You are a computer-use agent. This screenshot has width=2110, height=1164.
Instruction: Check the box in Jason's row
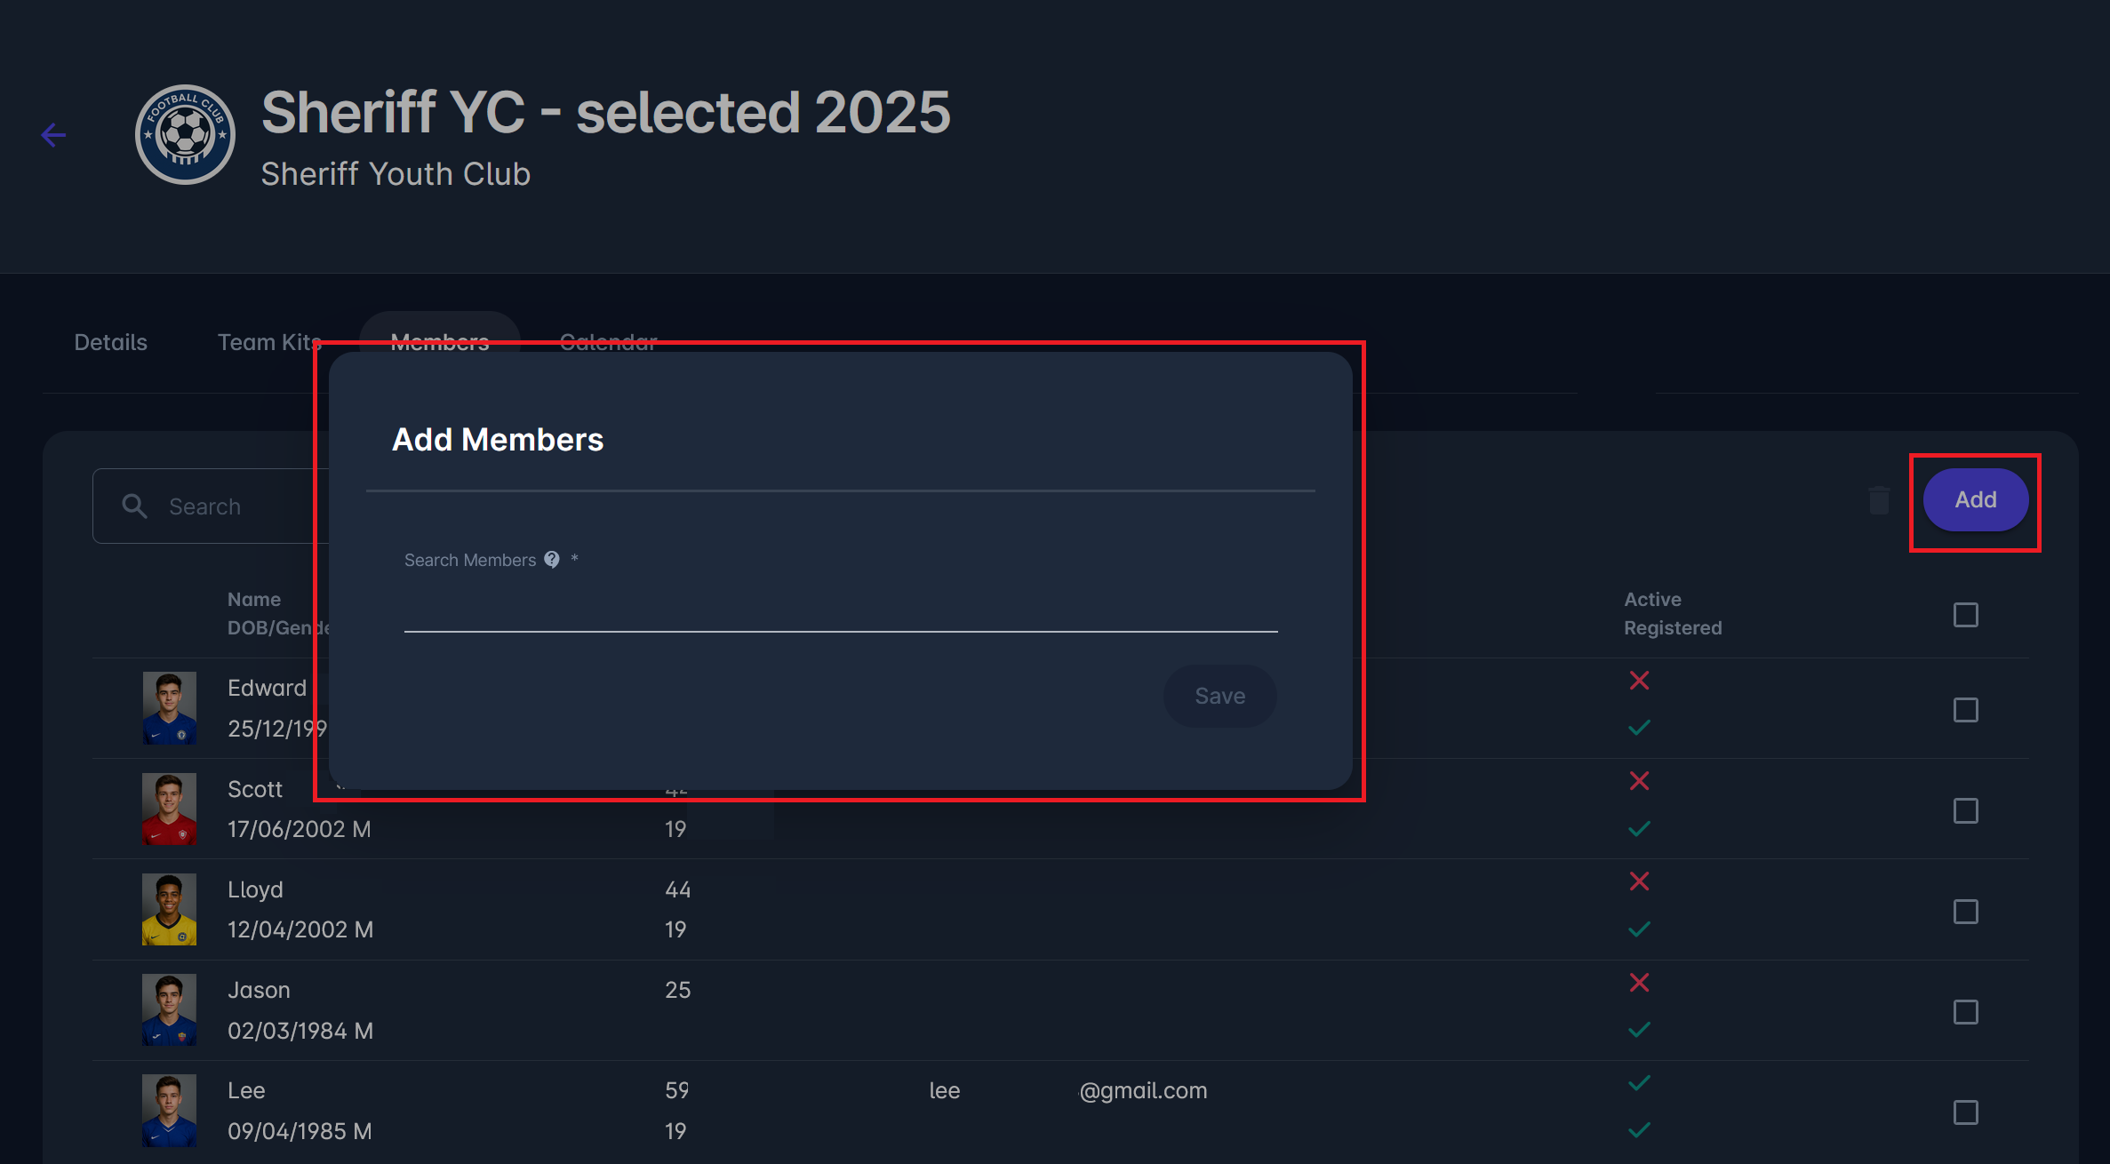click(1965, 1012)
